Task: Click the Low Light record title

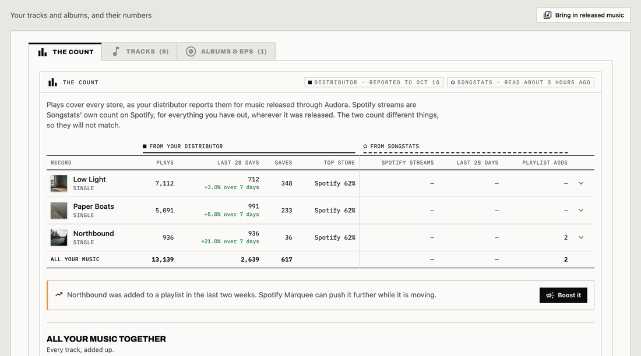Action: 89,179
